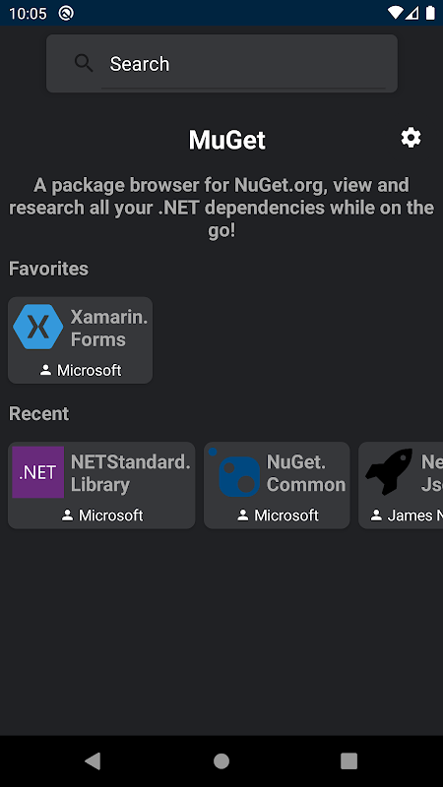Tap the Wi-Fi status bar icon

396,13
